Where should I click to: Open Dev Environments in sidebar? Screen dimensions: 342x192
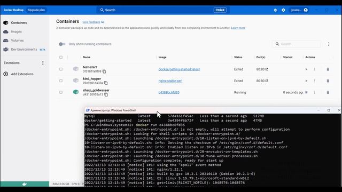(x=24, y=50)
